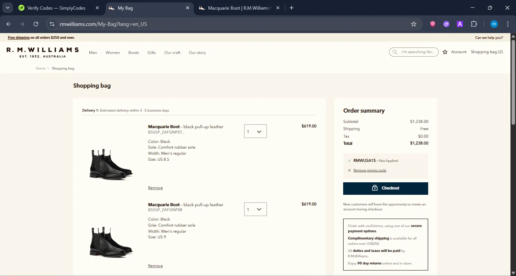Open the Women menu
The height and width of the screenshot is (276, 516).
click(x=112, y=53)
